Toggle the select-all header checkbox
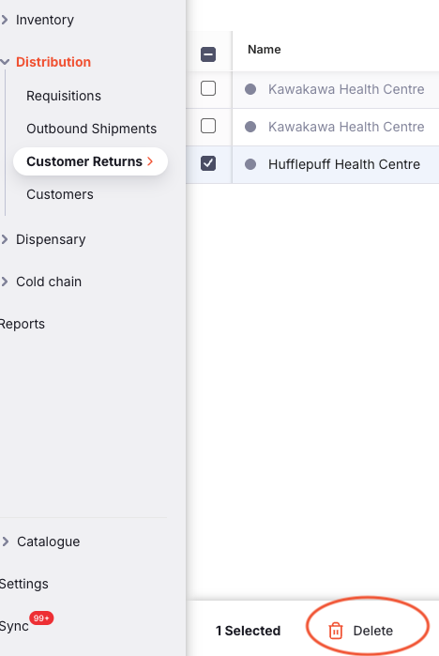The image size is (439, 656). [x=208, y=54]
